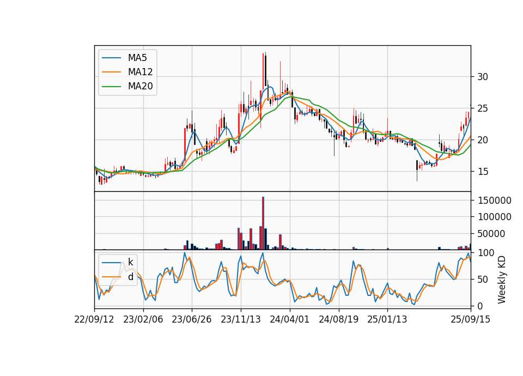This screenshot has width=523, height=376.
Task: Click the MA5 legend label
Action: coord(137,58)
